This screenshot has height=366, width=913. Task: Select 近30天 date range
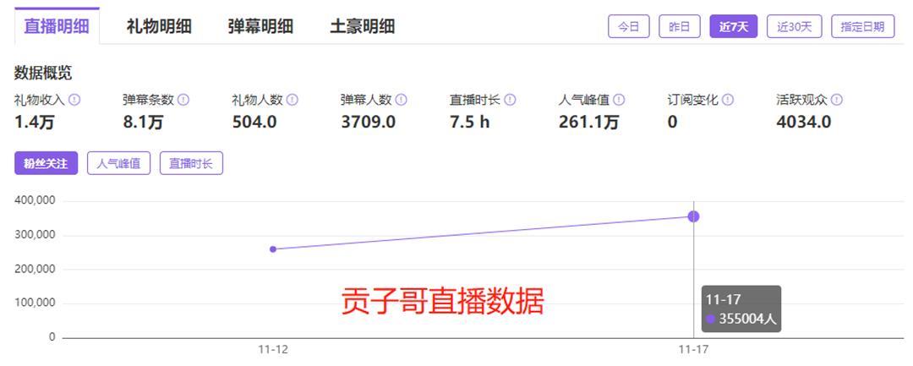pyautogui.click(x=795, y=26)
